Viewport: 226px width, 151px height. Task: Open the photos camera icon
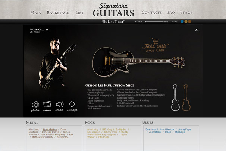click(x=35, y=105)
